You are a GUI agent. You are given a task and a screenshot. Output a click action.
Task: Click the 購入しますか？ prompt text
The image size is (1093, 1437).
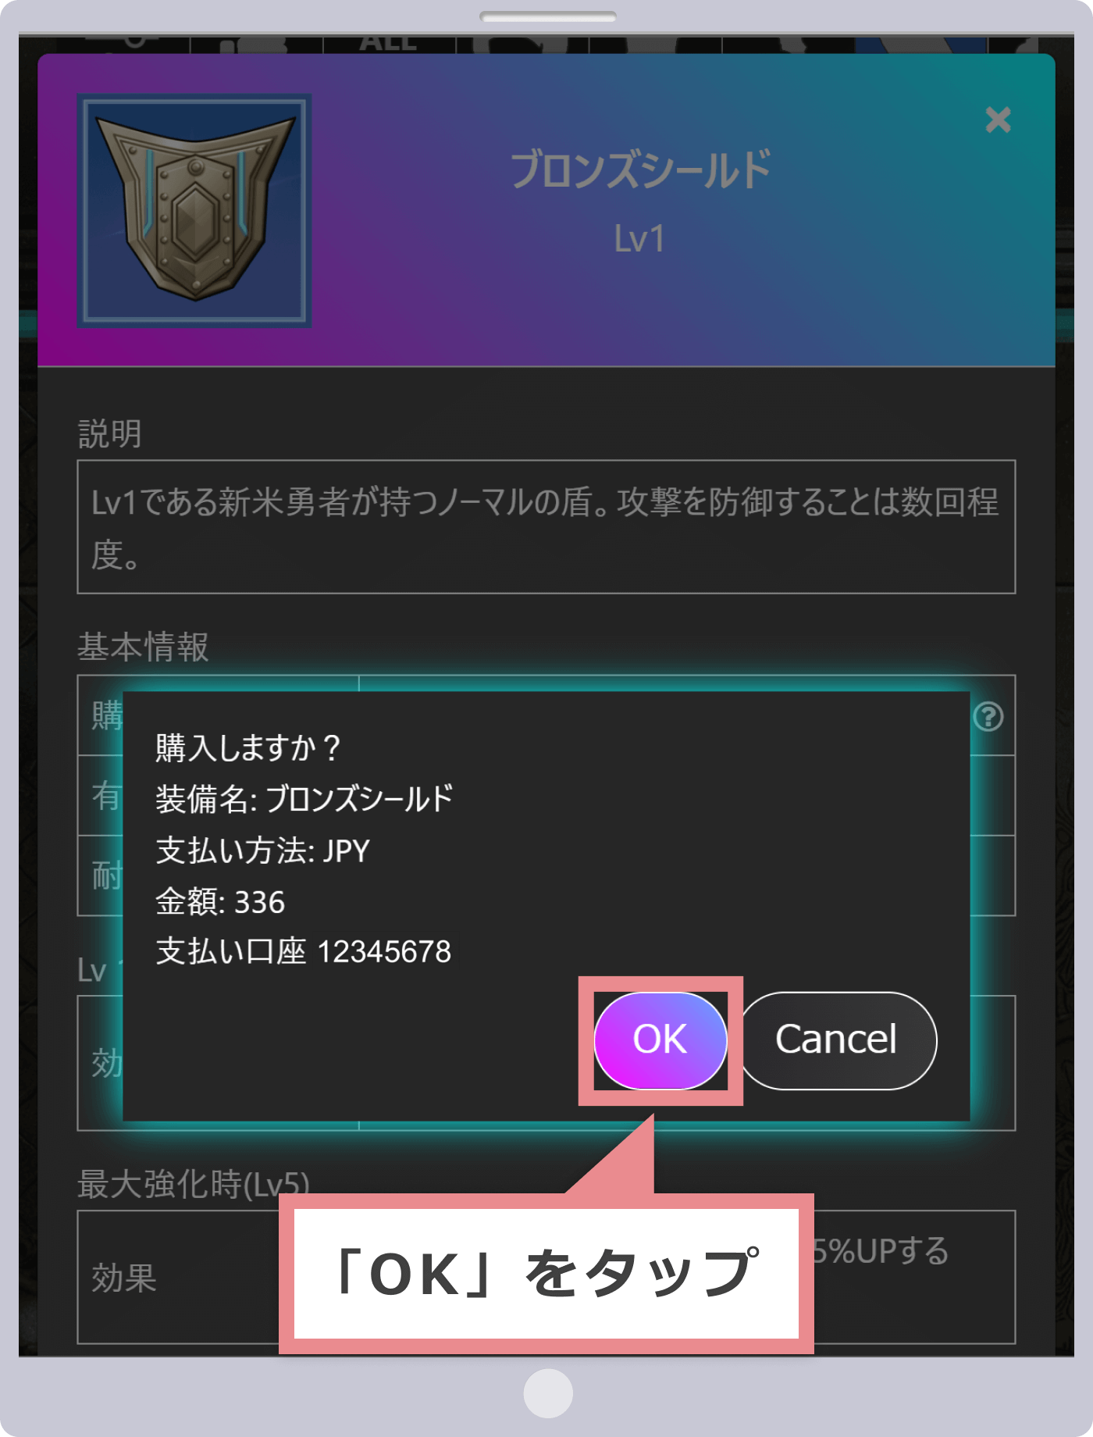pos(248,747)
